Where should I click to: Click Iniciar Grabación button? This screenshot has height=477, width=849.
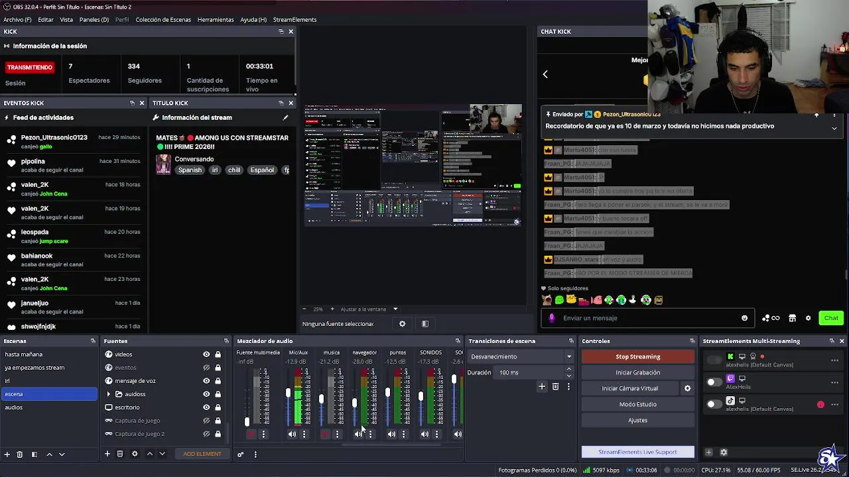click(638, 372)
